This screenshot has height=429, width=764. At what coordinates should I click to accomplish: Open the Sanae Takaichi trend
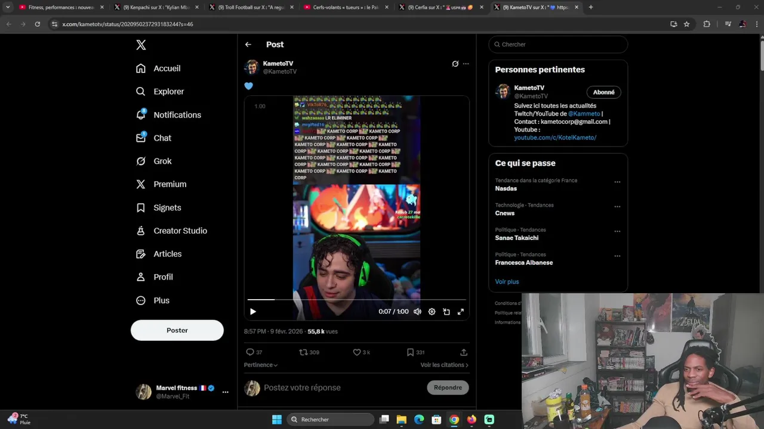pos(517,238)
